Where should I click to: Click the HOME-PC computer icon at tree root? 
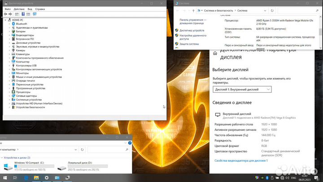(9, 20)
